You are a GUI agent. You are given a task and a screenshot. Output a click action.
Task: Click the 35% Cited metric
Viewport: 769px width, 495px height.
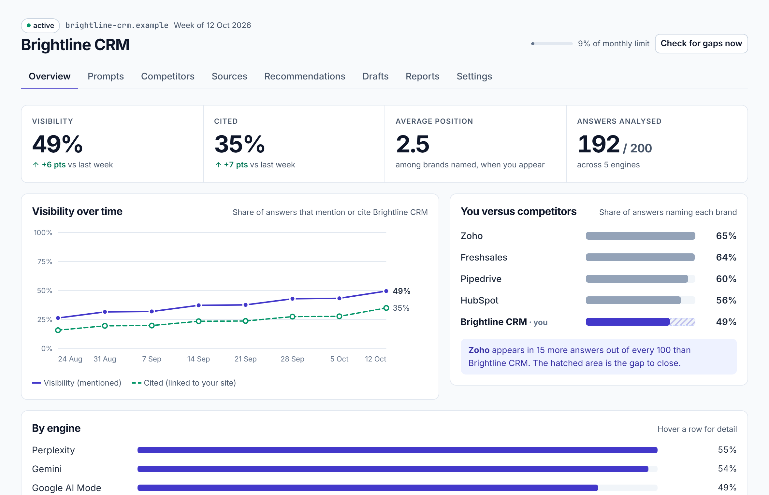[x=239, y=144]
